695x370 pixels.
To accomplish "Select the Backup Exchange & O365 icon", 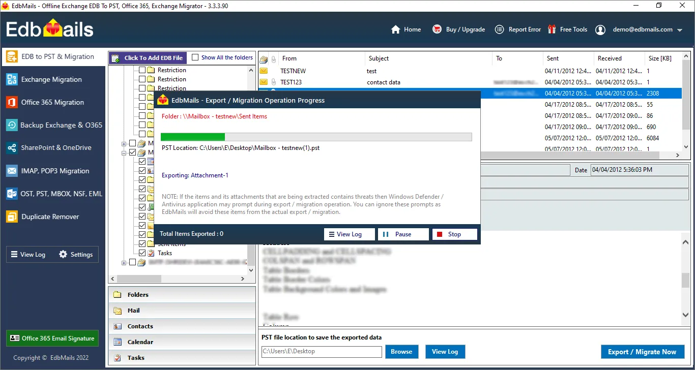I will coord(12,125).
